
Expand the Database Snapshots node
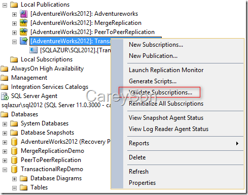[5, 133]
